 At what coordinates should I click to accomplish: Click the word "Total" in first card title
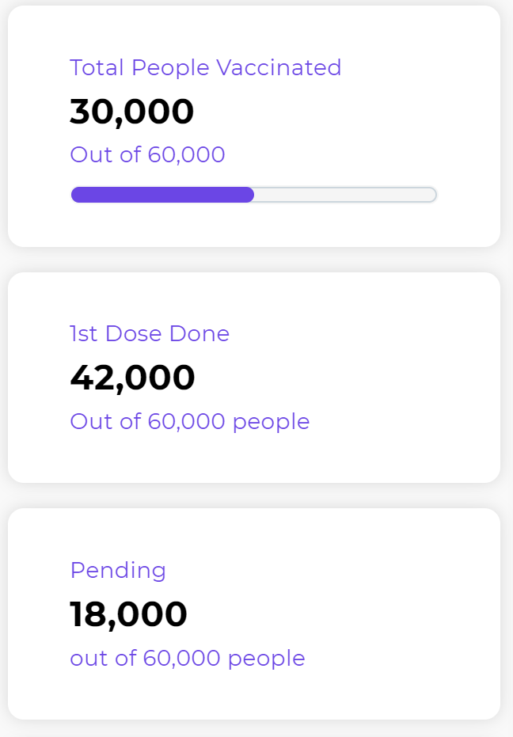(97, 68)
